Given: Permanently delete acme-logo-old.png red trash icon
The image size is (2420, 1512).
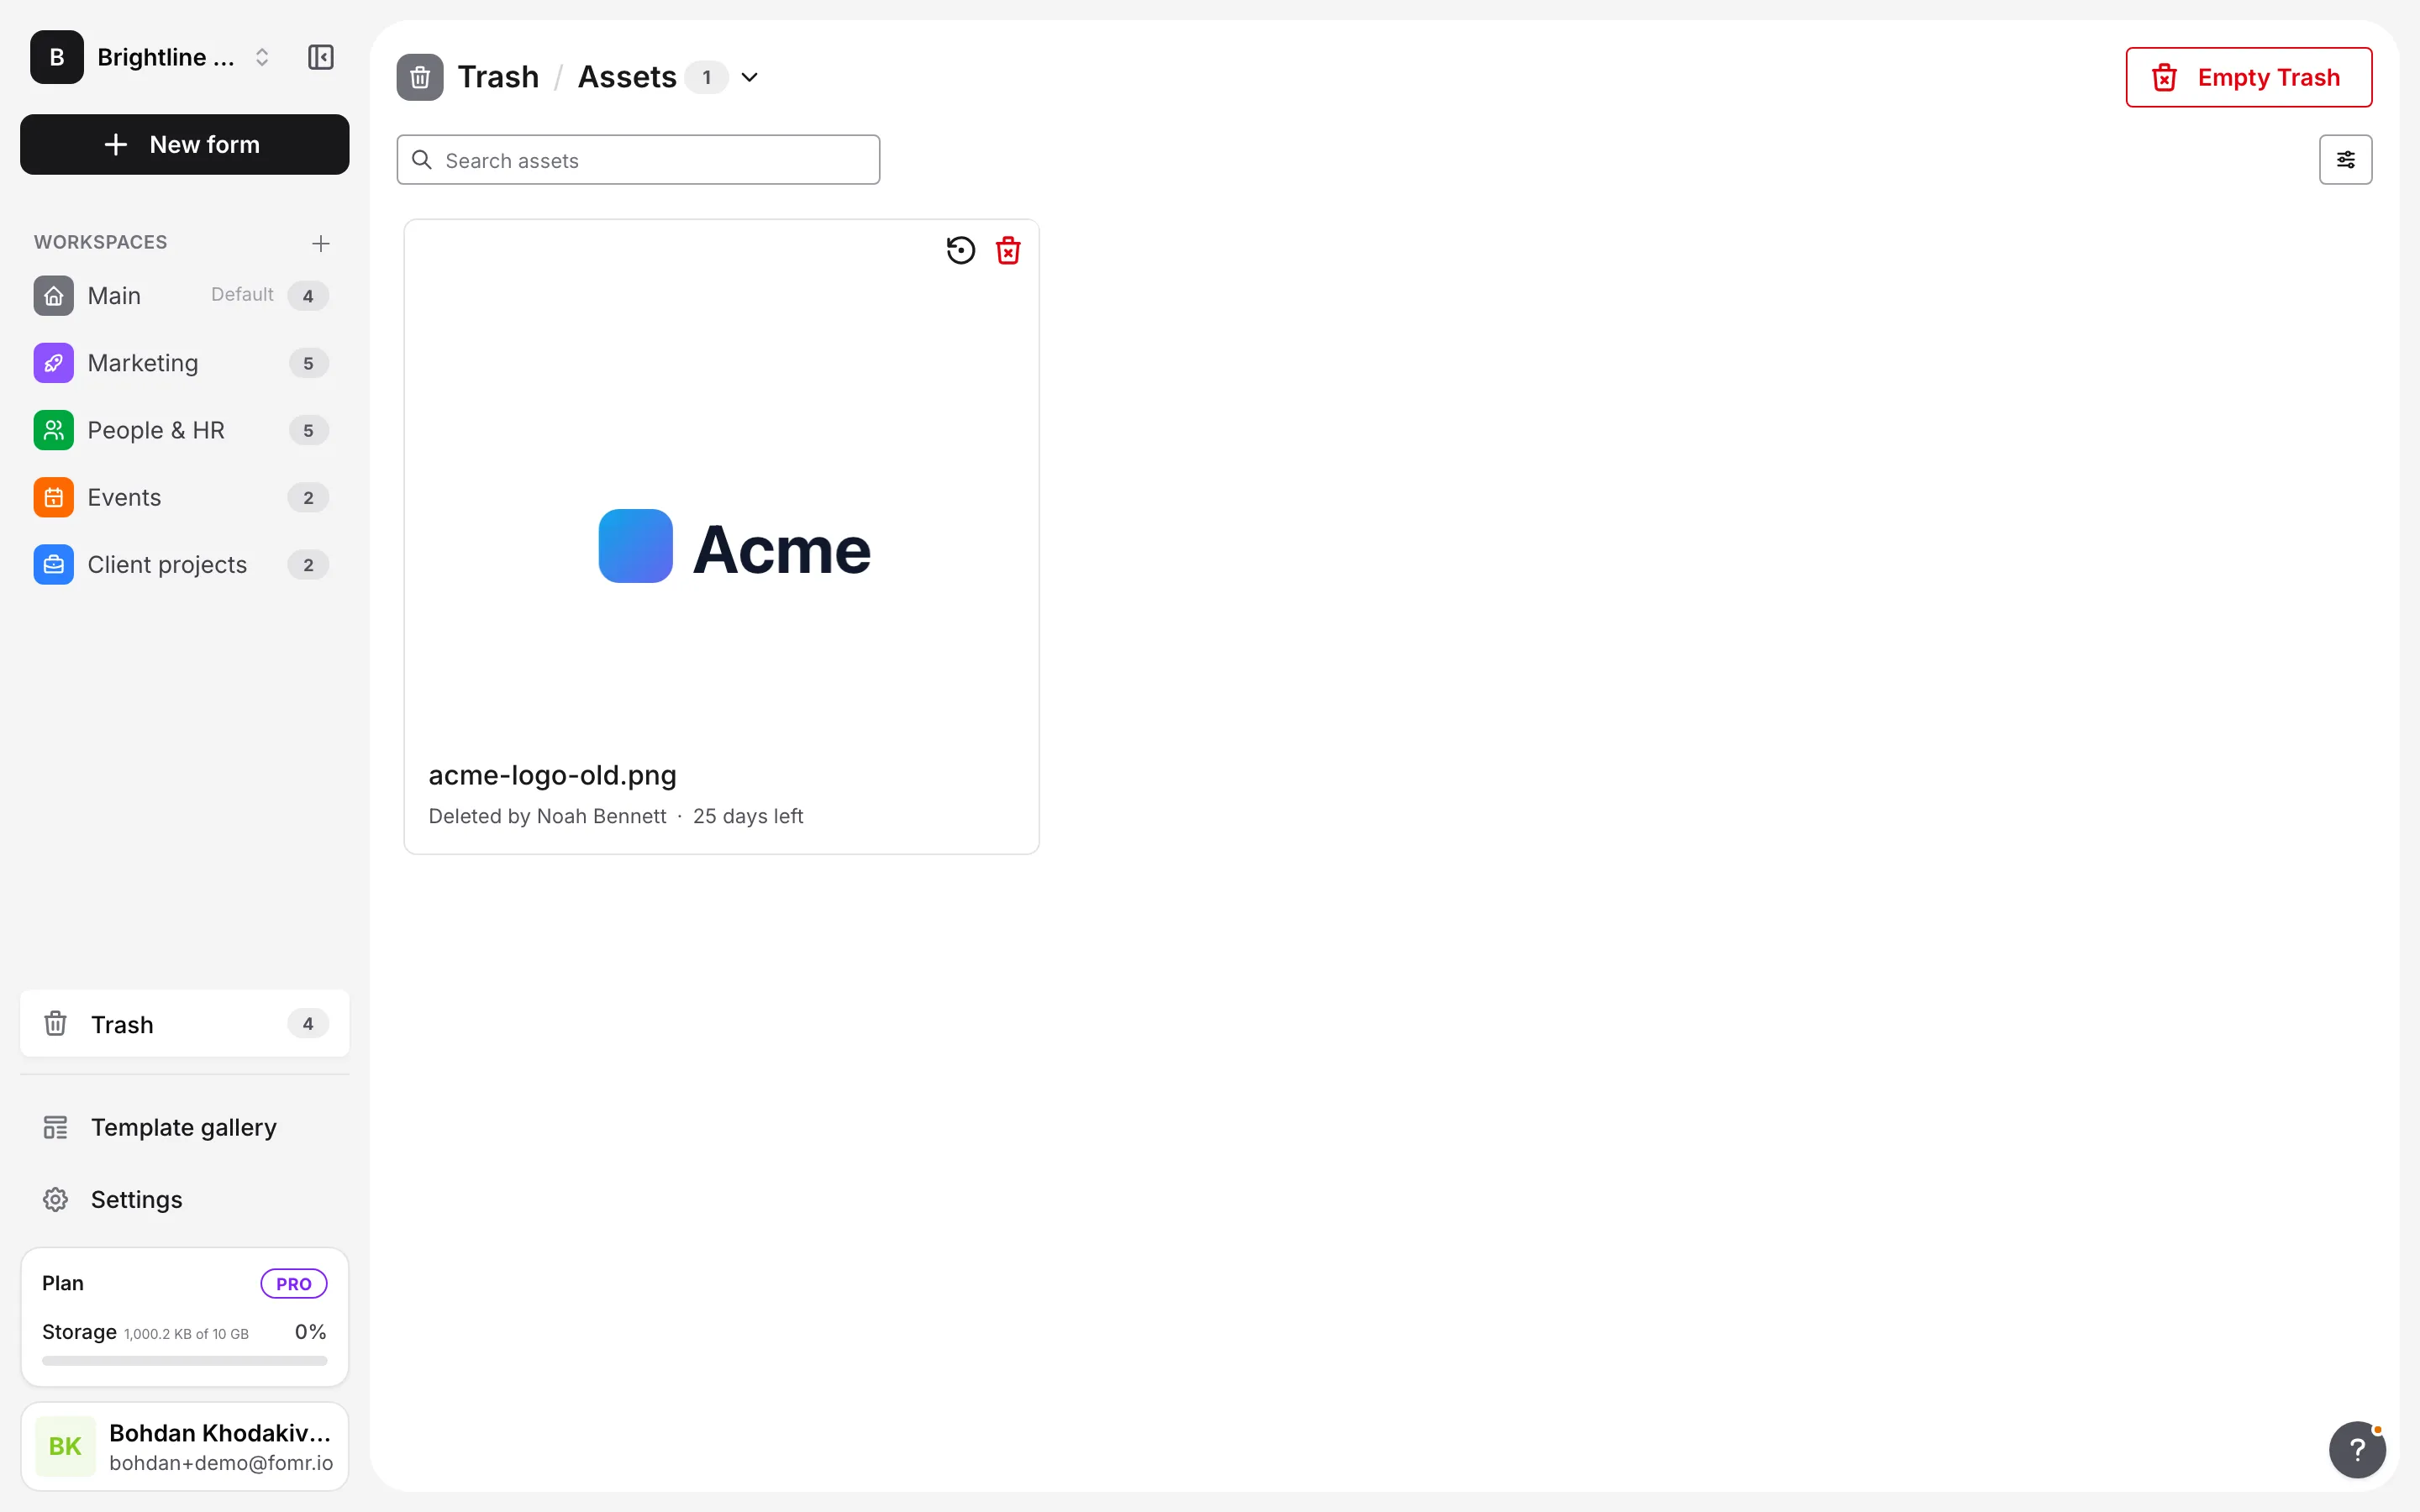Looking at the screenshot, I should (x=1008, y=250).
